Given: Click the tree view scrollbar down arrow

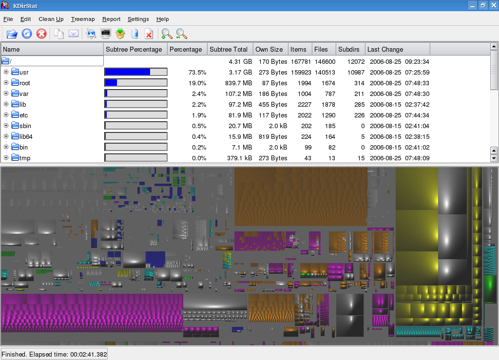Looking at the screenshot, I should coord(494,158).
